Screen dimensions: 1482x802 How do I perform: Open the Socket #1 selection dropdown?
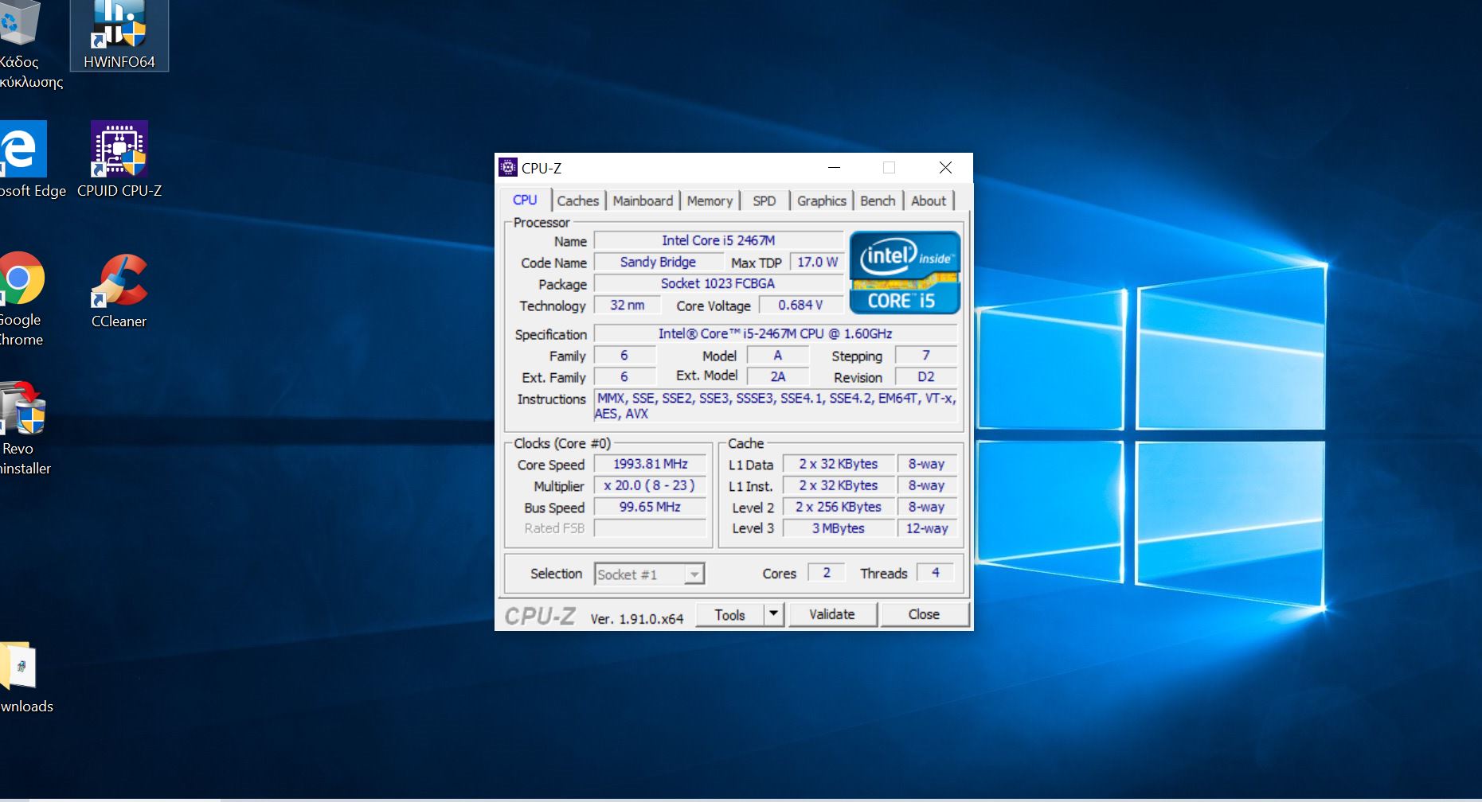(649, 574)
